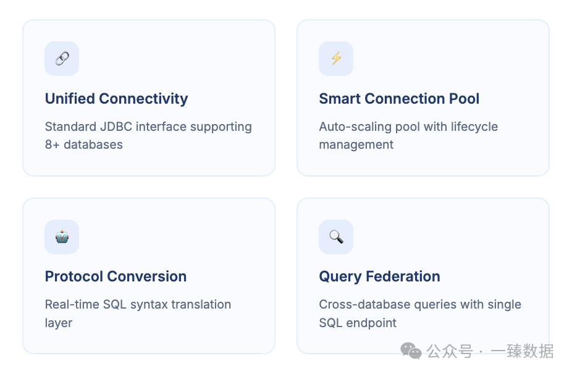
Task: Select the Smart Connection Pool card
Action: pyautogui.click(x=423, y=98)
